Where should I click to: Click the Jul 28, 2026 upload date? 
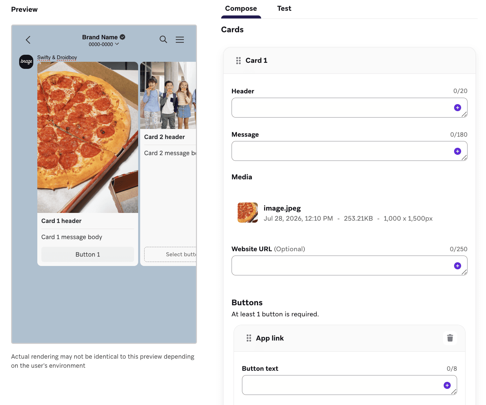tap(298, 219)
